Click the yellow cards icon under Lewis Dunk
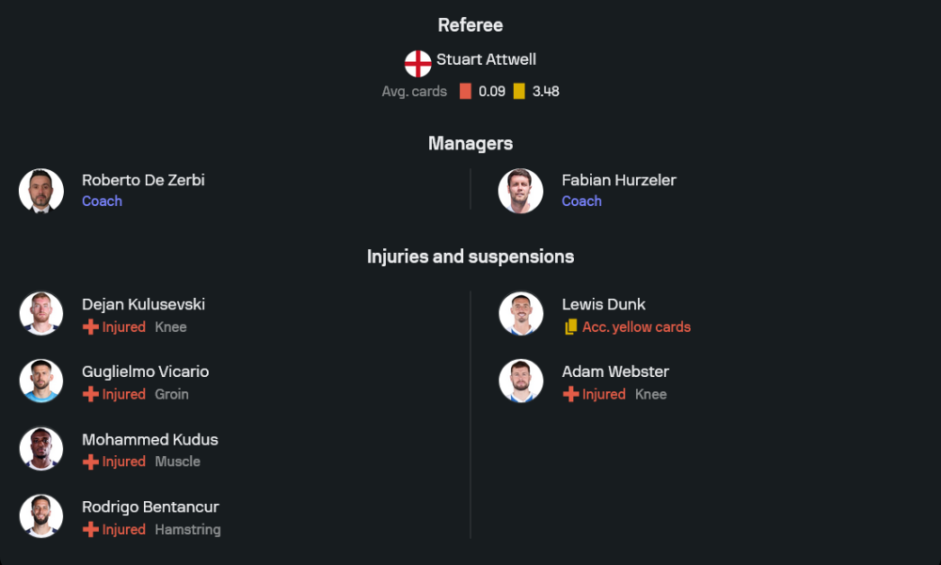The height and width of the screenshot is (565, 941). tap(570, 327)
